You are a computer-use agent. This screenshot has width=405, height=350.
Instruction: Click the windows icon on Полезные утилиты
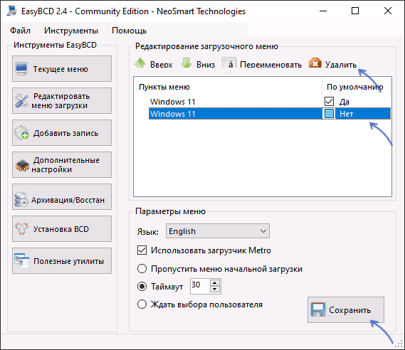[x=21, y=260]
